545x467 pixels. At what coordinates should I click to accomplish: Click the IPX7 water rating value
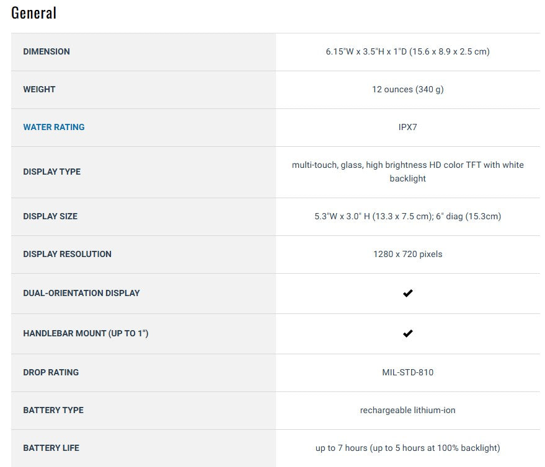[407, 127]
